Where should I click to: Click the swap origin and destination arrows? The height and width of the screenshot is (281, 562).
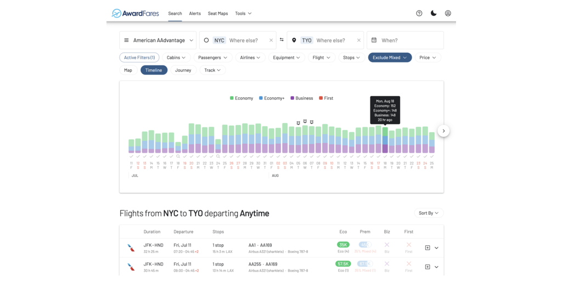[x=282, y=40]
